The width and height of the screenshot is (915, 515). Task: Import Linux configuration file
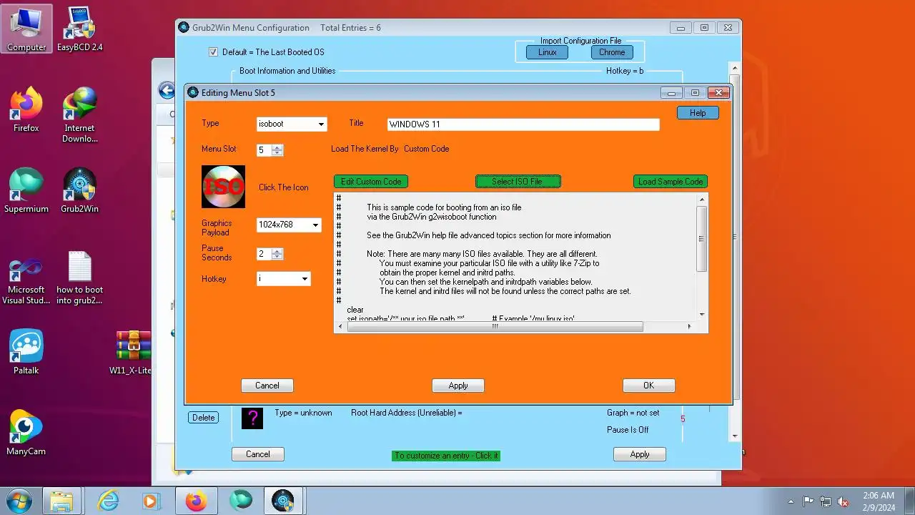548,52
